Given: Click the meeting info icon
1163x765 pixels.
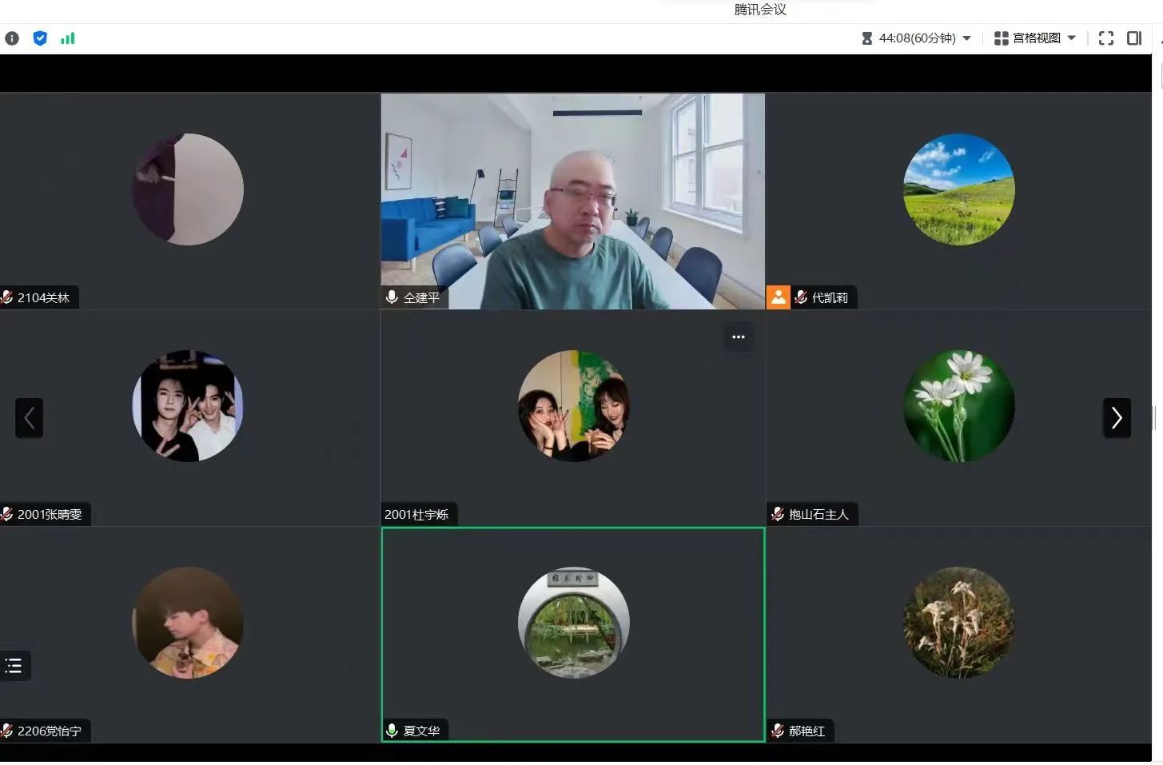Looking at the screenshot, I should coord(12,38).
